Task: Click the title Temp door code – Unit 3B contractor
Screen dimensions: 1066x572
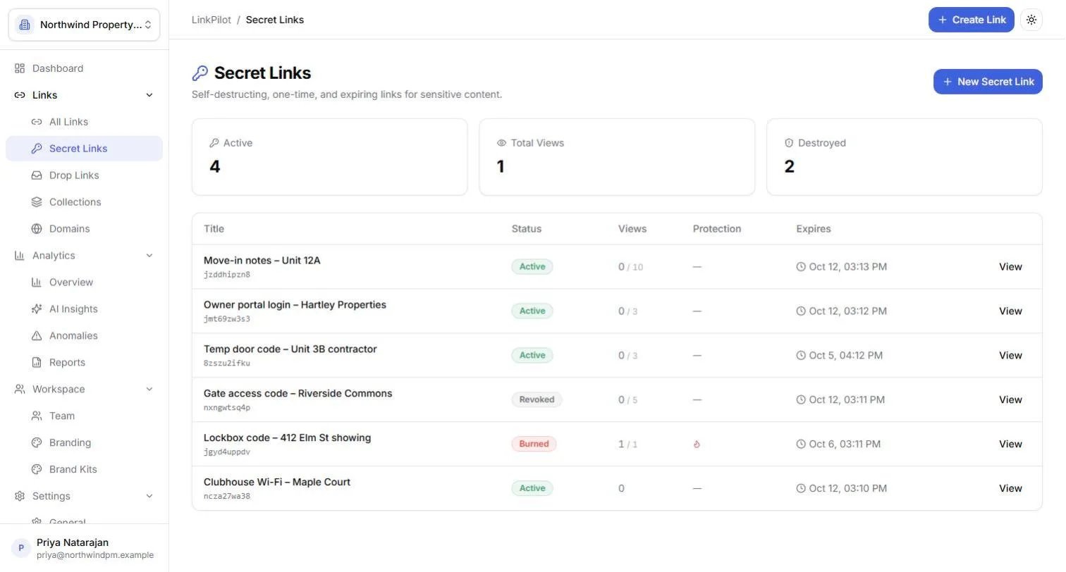Action: 290,349
